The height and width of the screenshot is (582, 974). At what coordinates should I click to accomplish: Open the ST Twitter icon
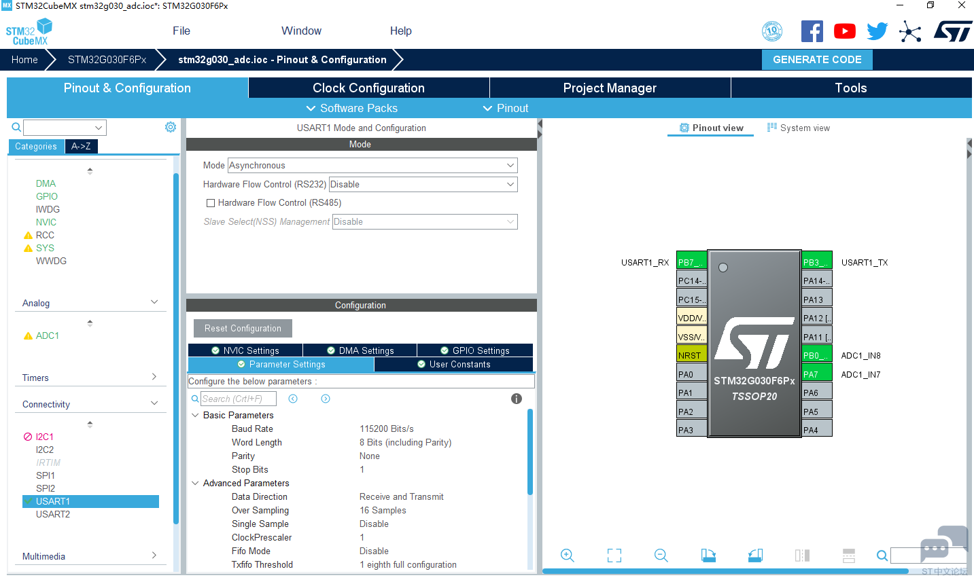tap(877, 31)
